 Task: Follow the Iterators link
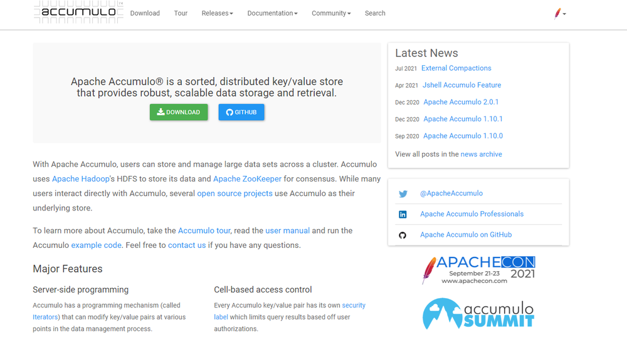pyautogui.click(x=45, y=317)
